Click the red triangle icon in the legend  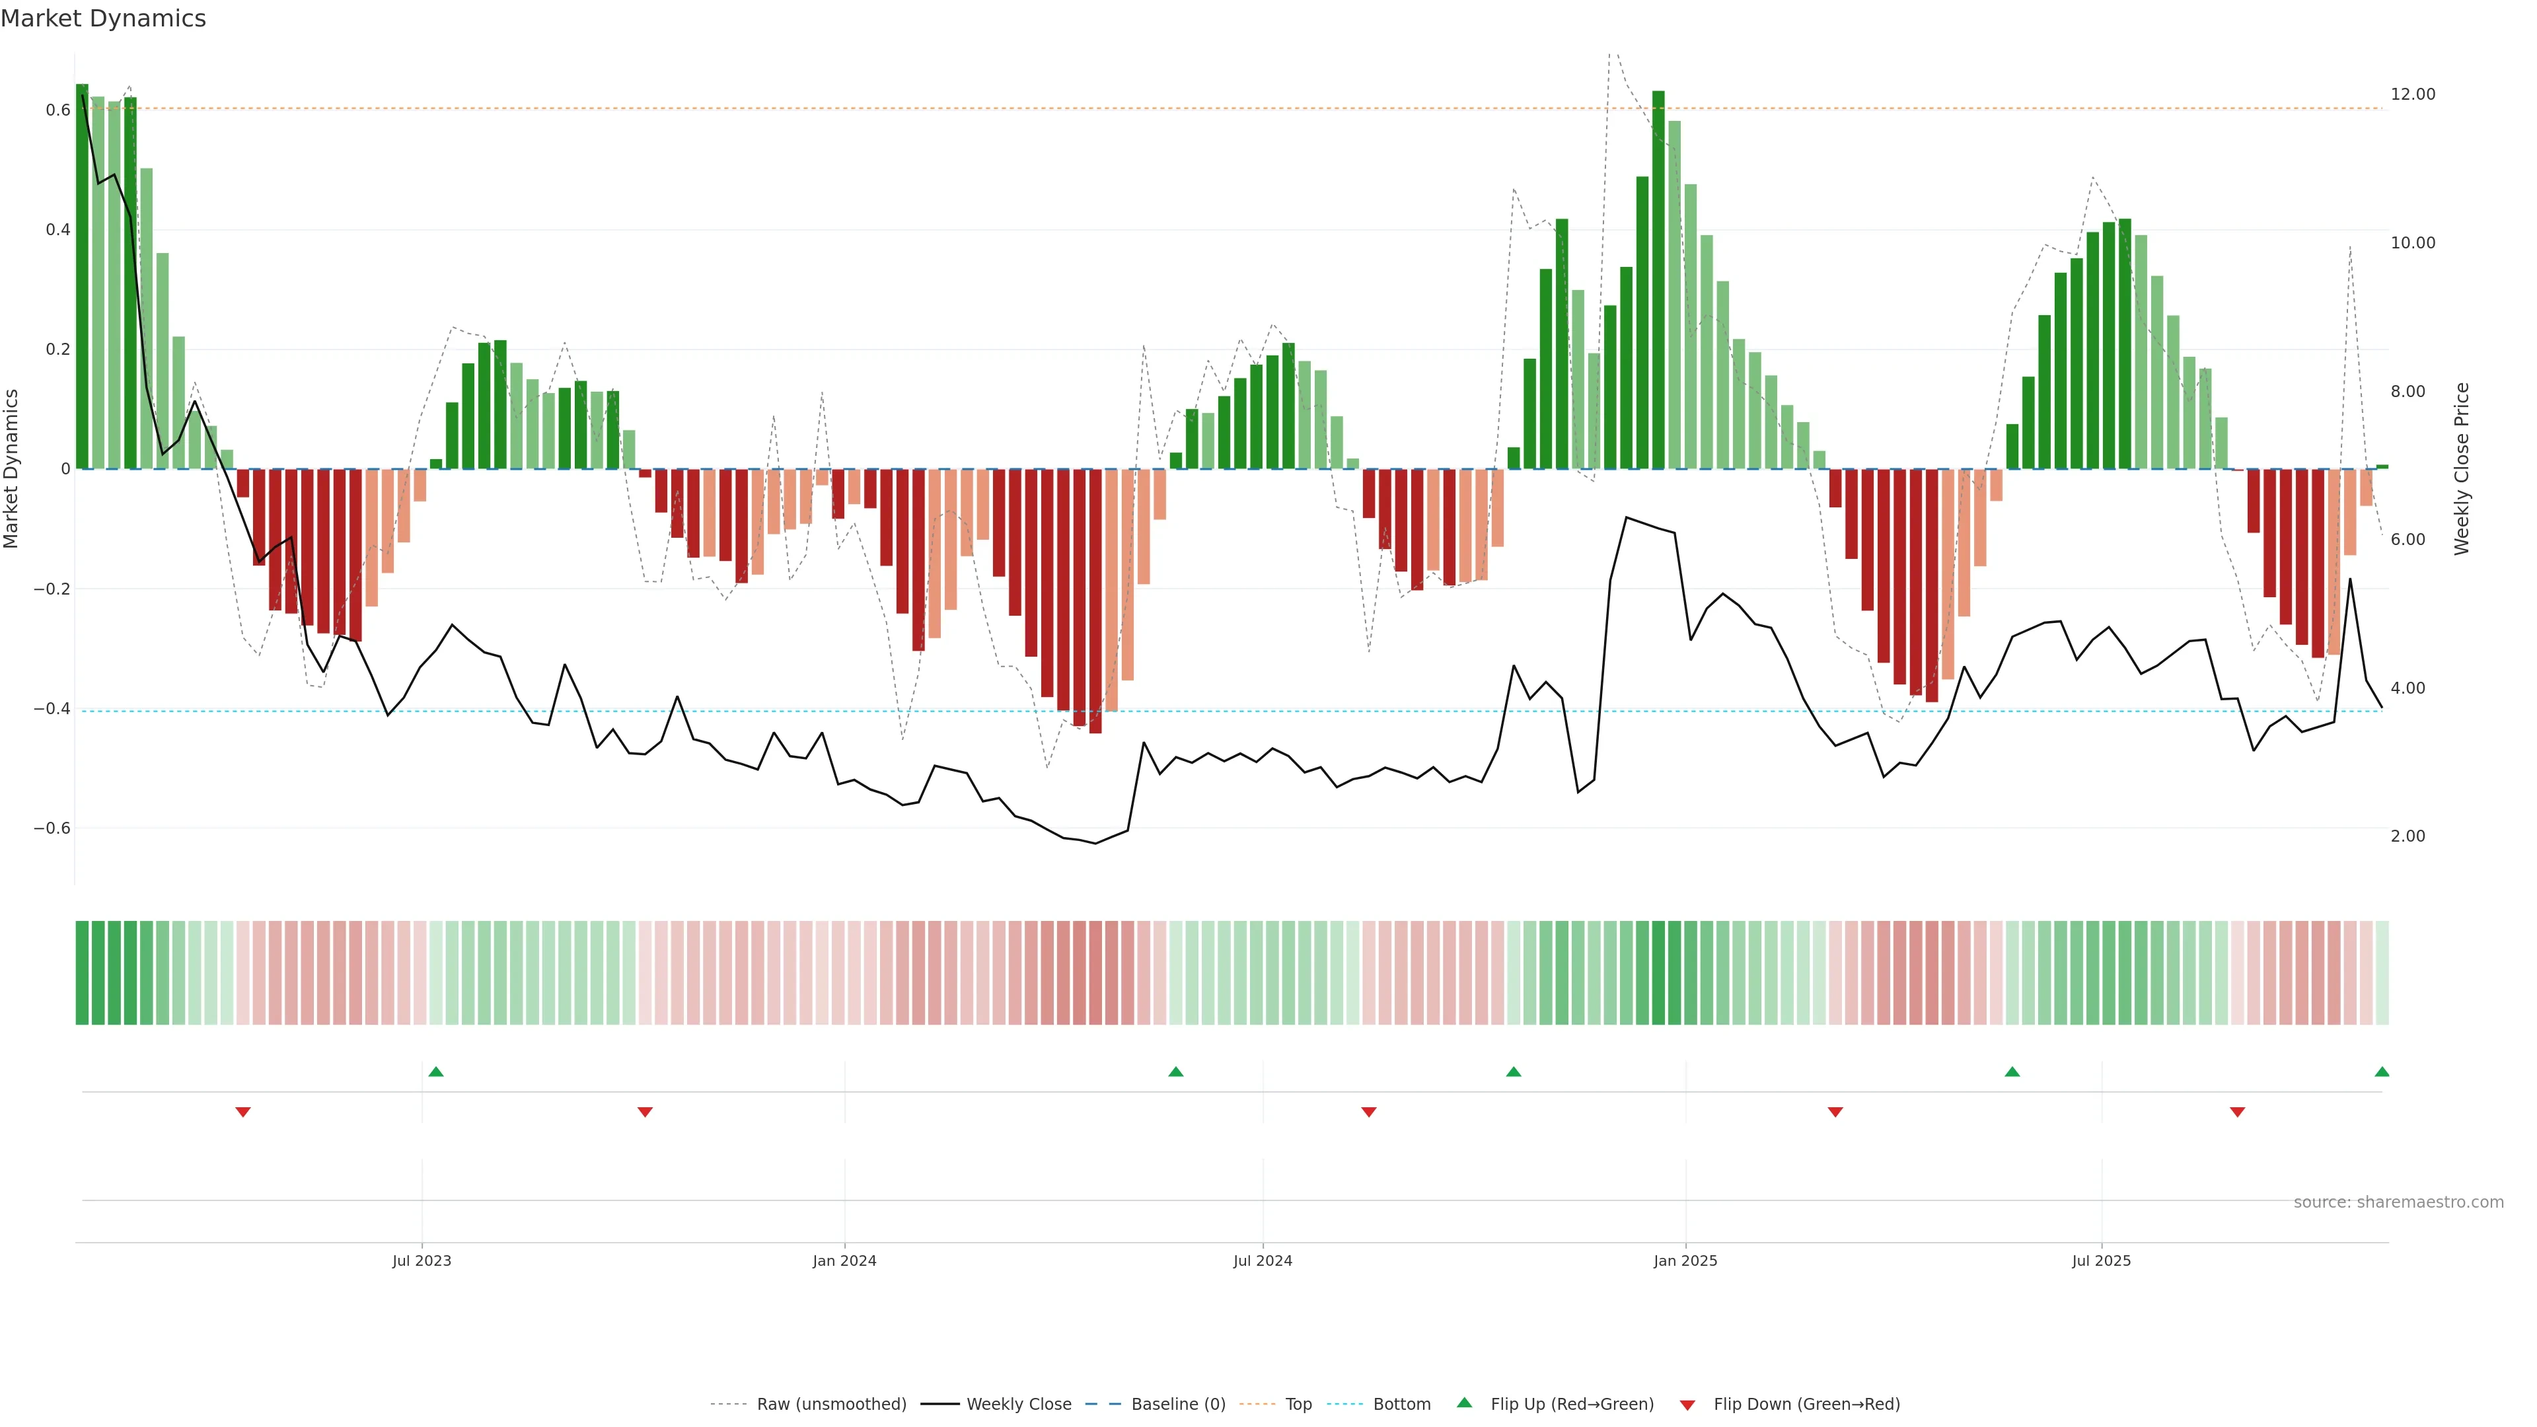[1687, 1405]
